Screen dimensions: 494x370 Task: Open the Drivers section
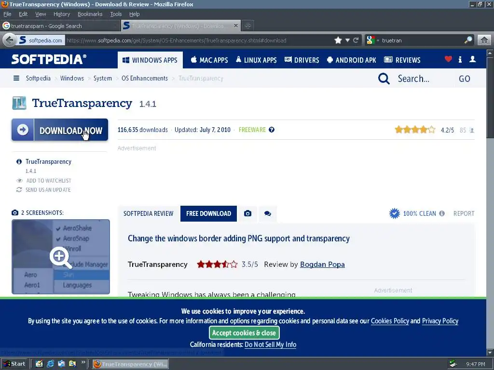302,60
